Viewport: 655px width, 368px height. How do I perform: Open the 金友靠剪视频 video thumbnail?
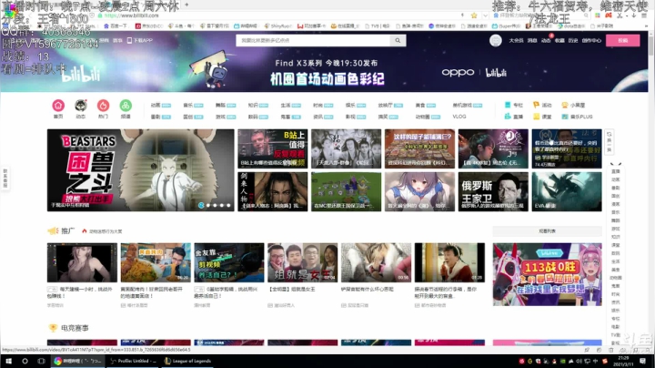tap(229, 262)
